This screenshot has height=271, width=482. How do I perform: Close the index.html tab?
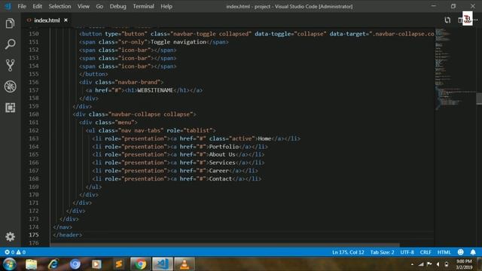pyautogui.click(x=66, y=20)
